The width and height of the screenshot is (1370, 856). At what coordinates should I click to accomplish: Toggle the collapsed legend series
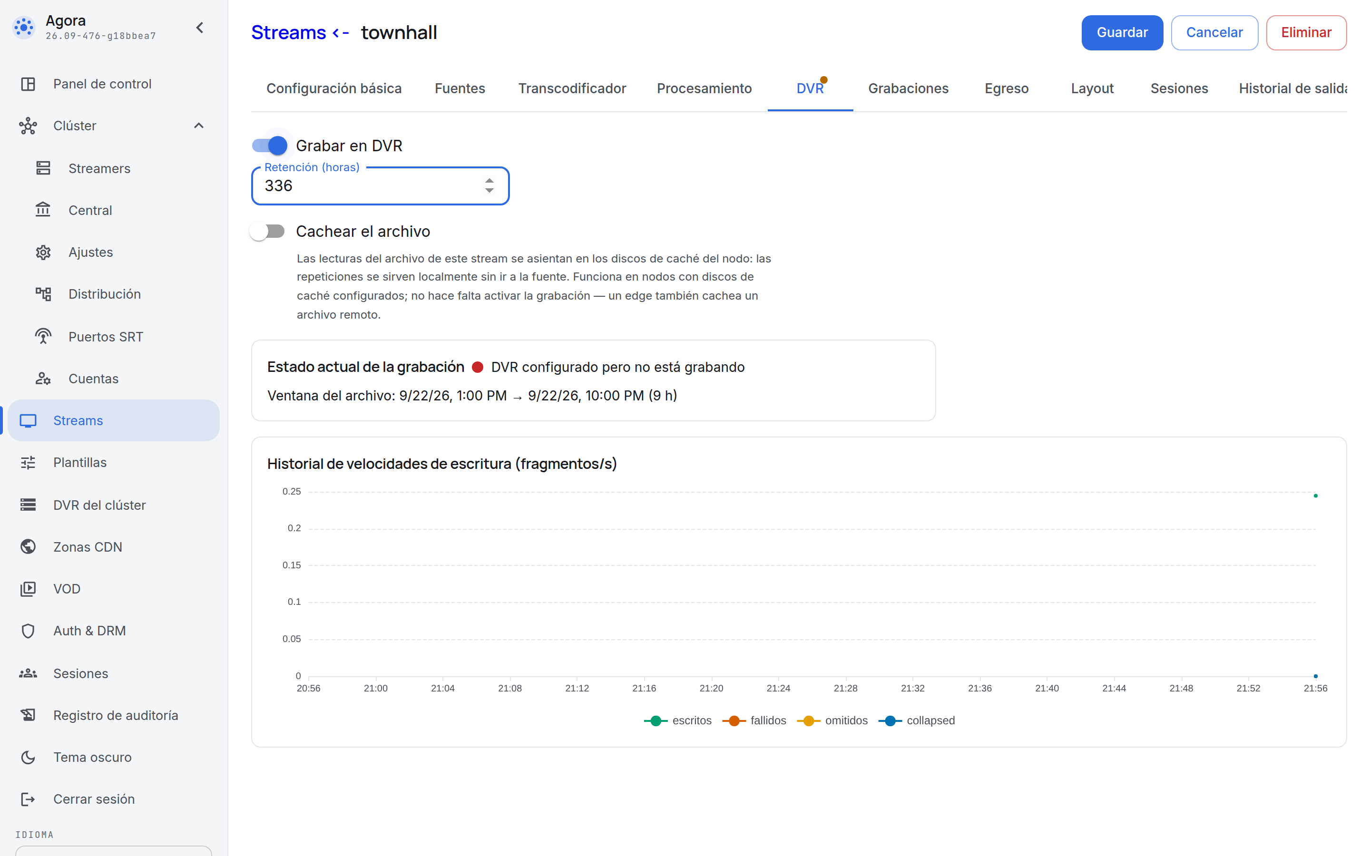[916, 720]
